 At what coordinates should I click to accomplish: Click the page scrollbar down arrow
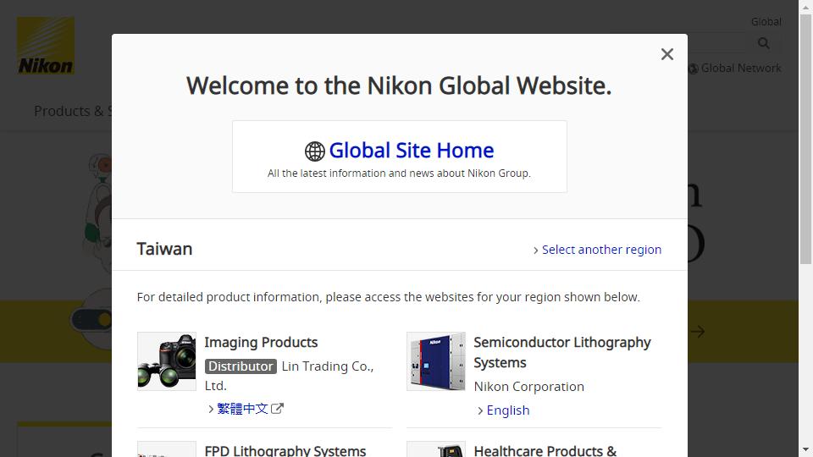[805, 450]
